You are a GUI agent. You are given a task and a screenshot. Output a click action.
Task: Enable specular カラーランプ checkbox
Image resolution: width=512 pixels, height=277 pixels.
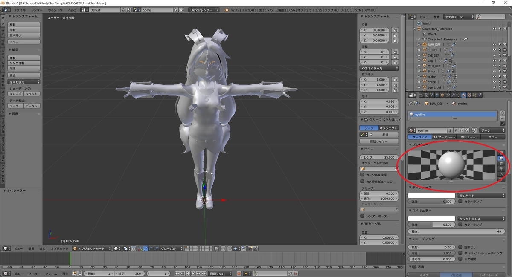point(460,225)
